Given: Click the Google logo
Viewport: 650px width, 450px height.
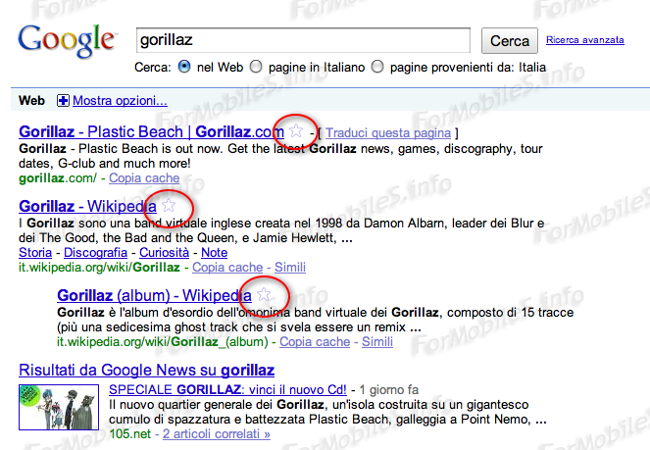Looking at the screenshot, I should click(x=66, y=41).
